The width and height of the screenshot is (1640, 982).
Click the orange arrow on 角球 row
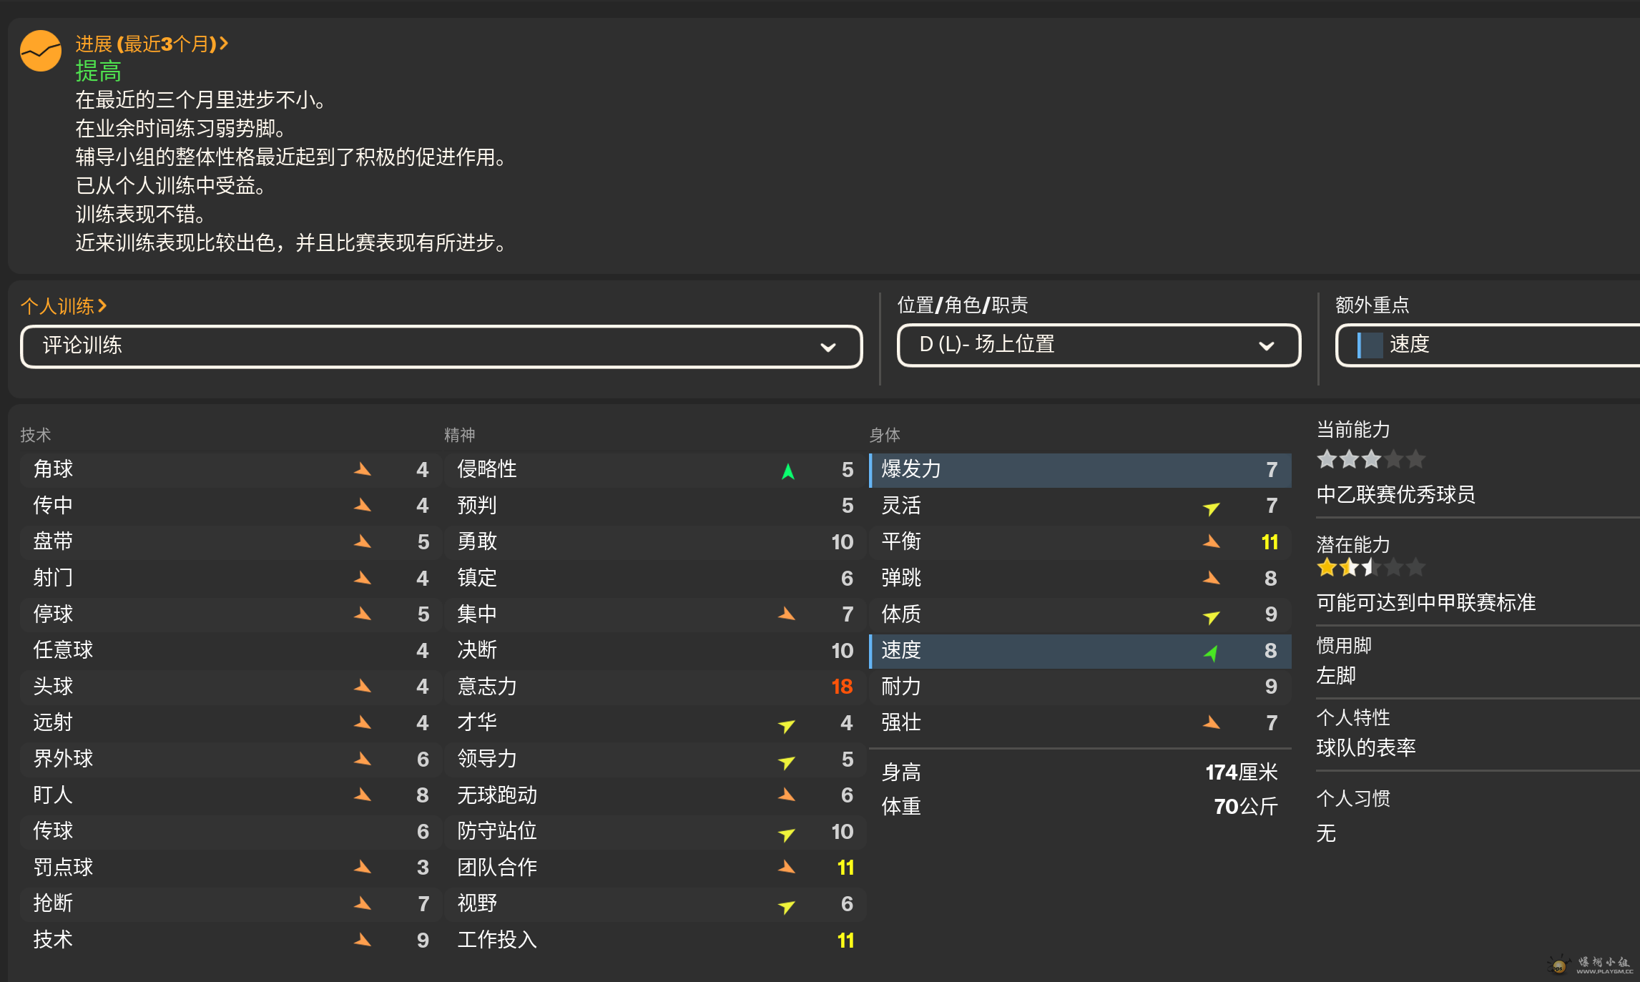pyautogui.click(x=363, y=469)
